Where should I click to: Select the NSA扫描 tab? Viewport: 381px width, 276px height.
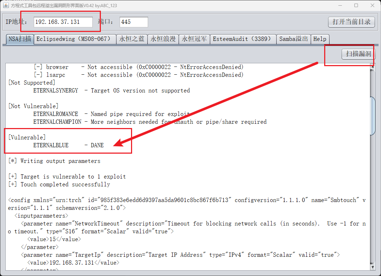coord(20,39)
